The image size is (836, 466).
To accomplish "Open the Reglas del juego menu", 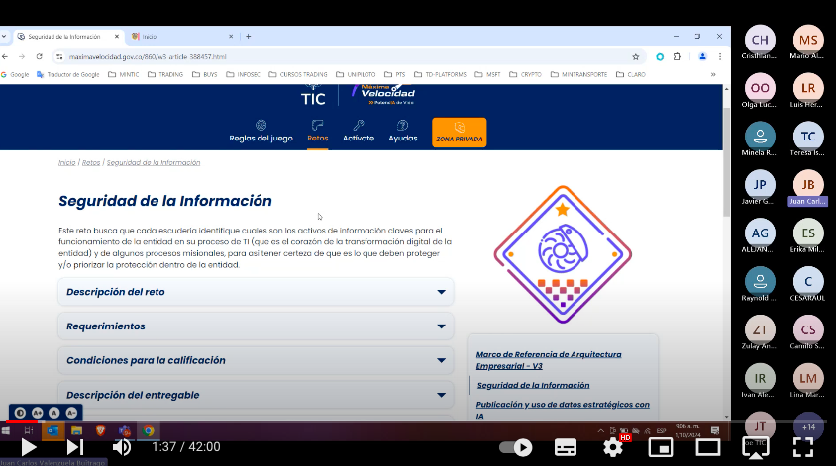I will (261, 132).
